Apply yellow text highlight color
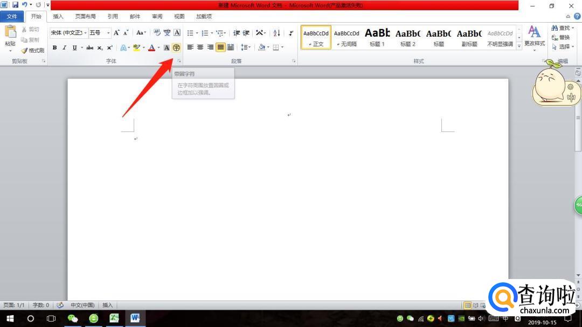This screenshot has height=327, width=582. tap(136, 47)
